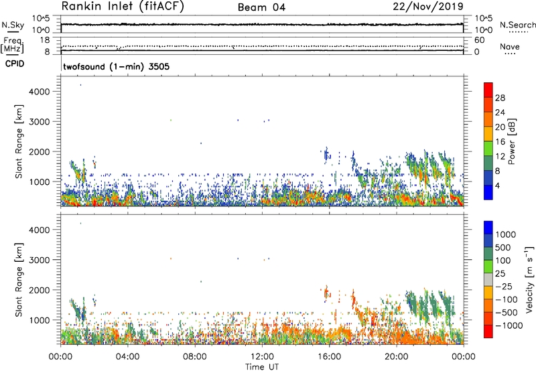The width and height of the screenshot is (536, 371).
Task: Click the 'Power [dB]' colorbar label
Action: click(512, 141)
